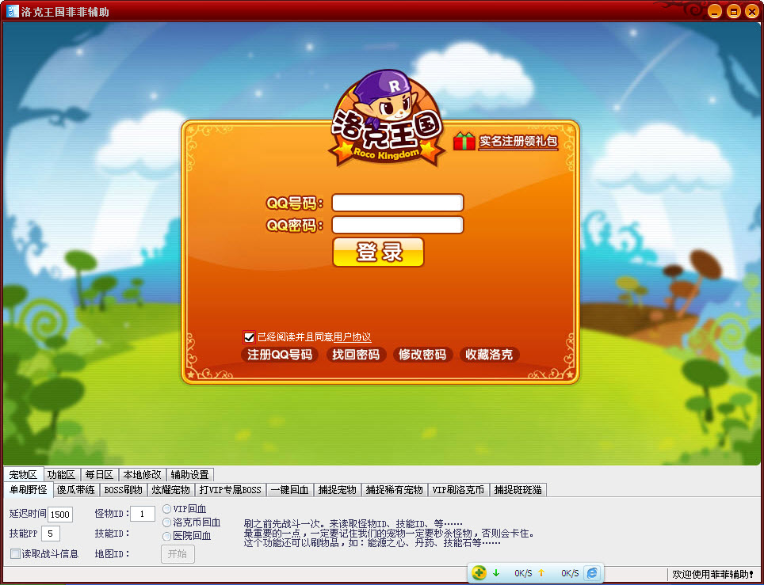The image size is (764, 585).
Task: Click the line starting 最重要的一点
Action: (389, 534)
